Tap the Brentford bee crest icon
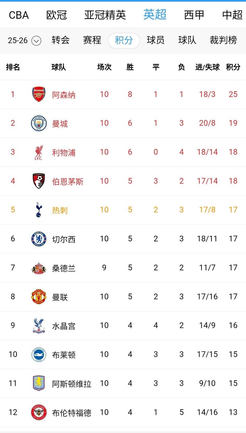The image size is (246, 433). 39,412
